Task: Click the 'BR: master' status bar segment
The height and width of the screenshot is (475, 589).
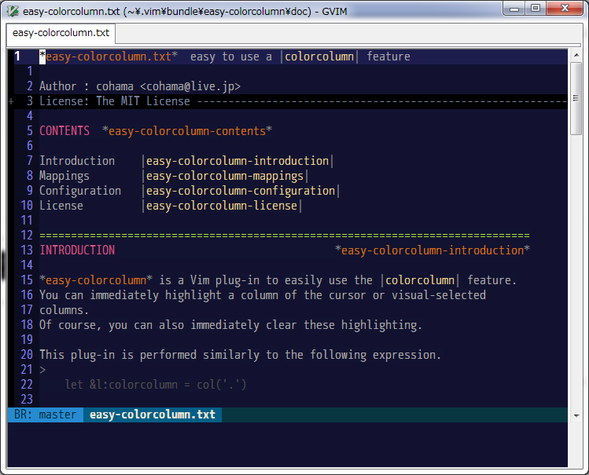Action: click(46, 415)
